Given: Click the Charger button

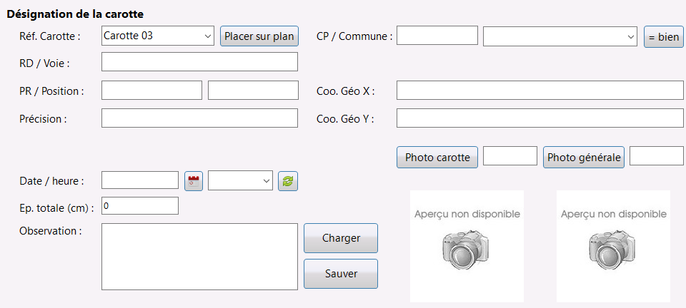Looking at the screenshot, I should (x=341, y=238).
